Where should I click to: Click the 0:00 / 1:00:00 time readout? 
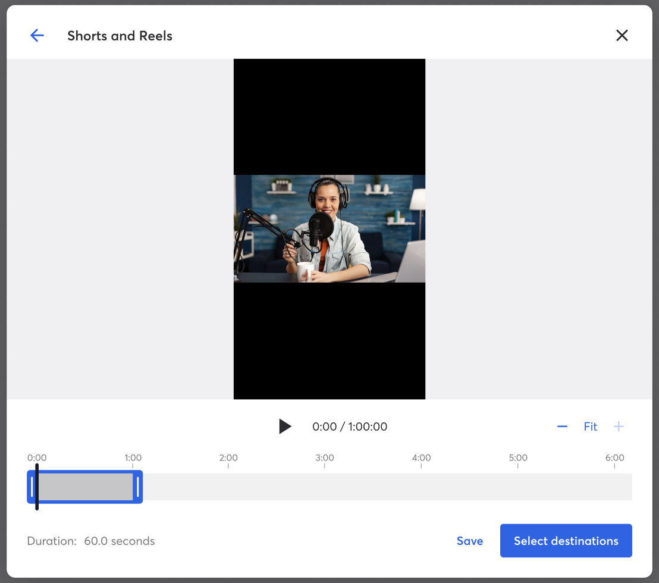(x=349, y=427)
